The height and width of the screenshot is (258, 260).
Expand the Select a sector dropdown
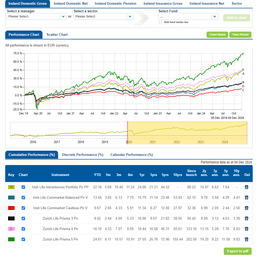coord(104,16)
